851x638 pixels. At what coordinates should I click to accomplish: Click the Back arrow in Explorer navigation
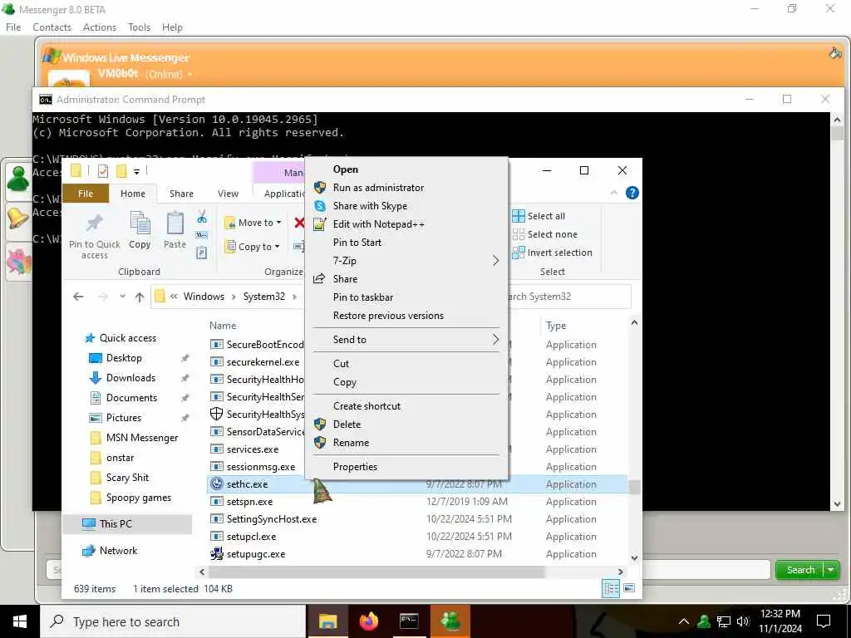point(78,297)
